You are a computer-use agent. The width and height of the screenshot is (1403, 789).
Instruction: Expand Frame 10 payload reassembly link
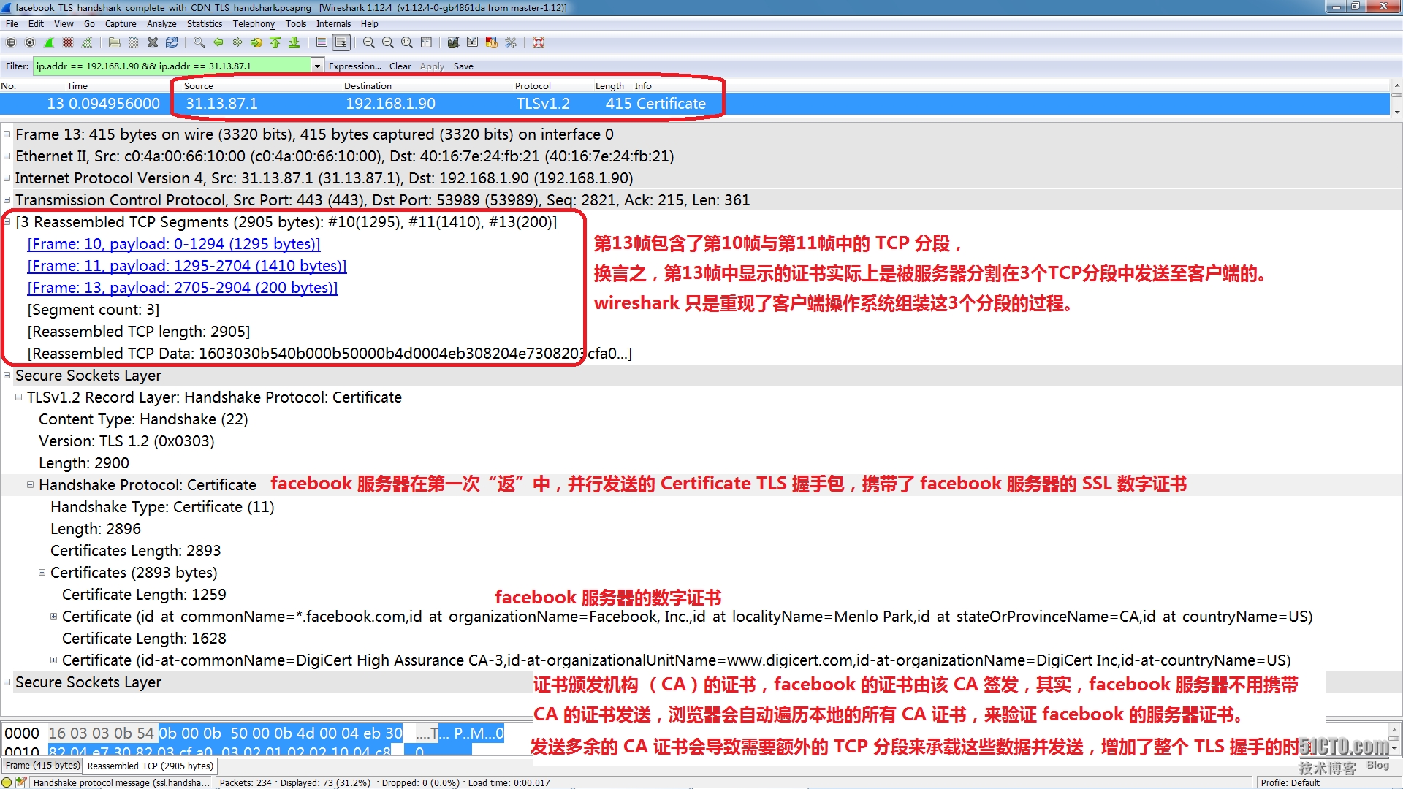pos(175,244)
